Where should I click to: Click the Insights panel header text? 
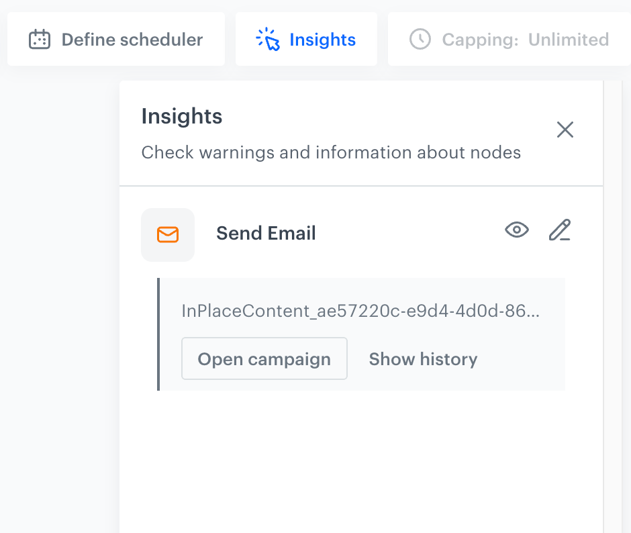coord(181,116)
